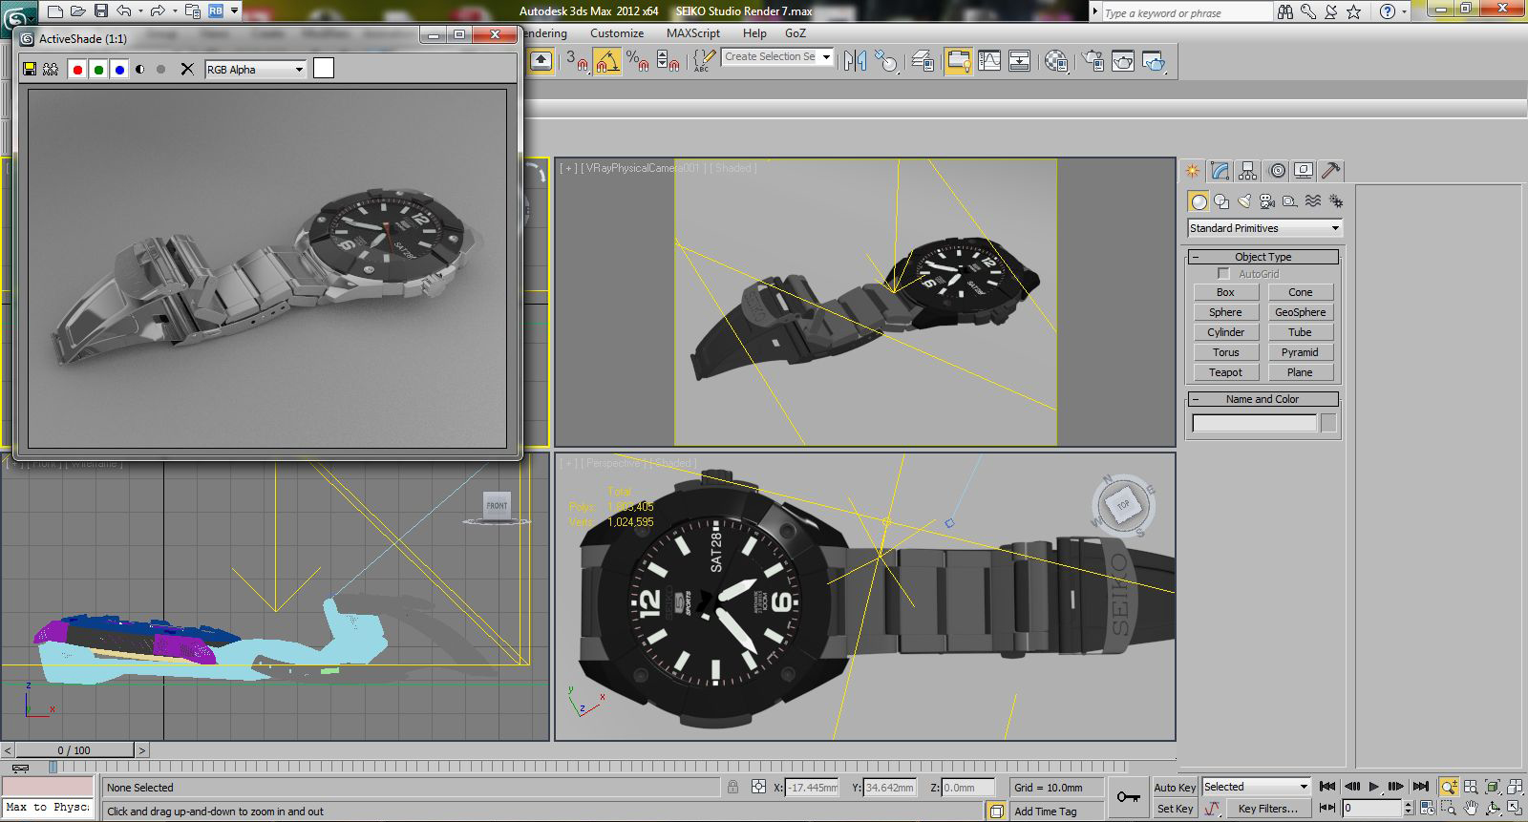
Task: Select the Geometry category icon
Action: [1199, 200]
